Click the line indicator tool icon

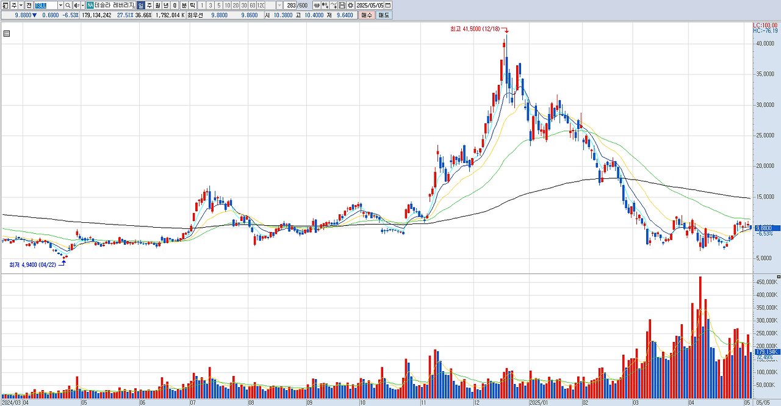pos(334,5)
